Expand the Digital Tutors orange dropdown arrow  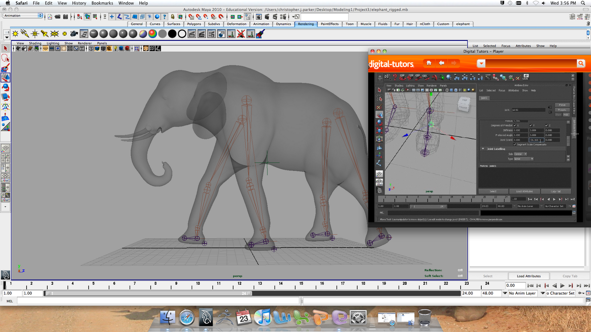pos(481,64)
